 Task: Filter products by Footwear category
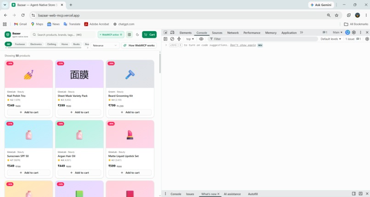click(20, 44)
